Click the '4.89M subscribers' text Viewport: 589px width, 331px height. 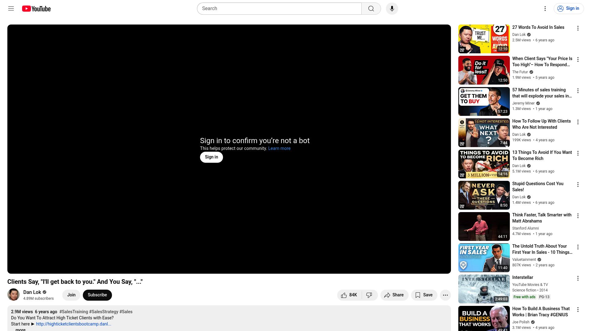pyautogui.click(x=38, y=299)
